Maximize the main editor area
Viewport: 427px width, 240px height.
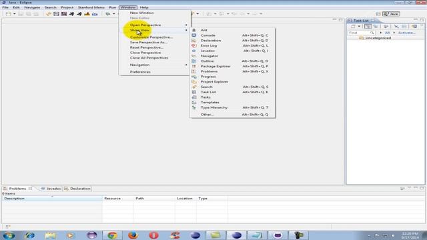(x=340, y=20)
